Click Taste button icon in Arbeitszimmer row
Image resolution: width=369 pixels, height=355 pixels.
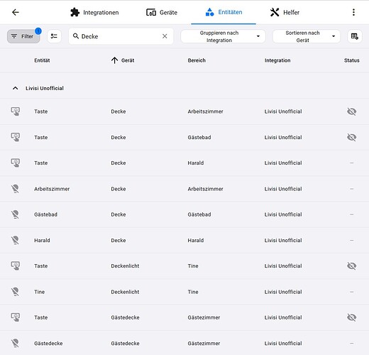pos(16,111)
